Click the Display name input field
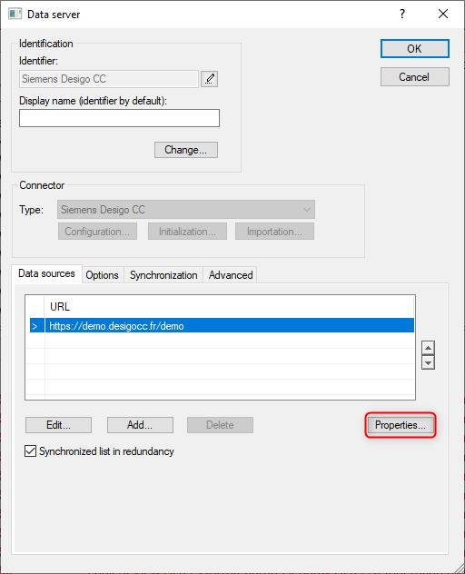The height and width of the screenshot is (574, 465). click(x=119, y=118)
